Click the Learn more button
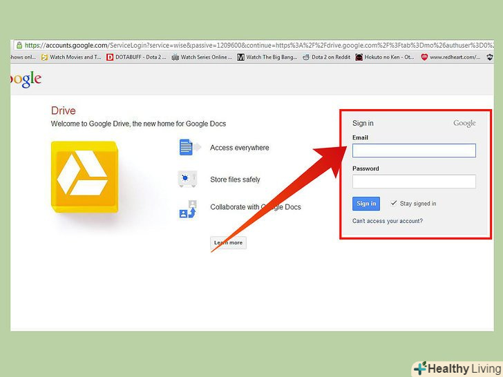 (228, 242)
